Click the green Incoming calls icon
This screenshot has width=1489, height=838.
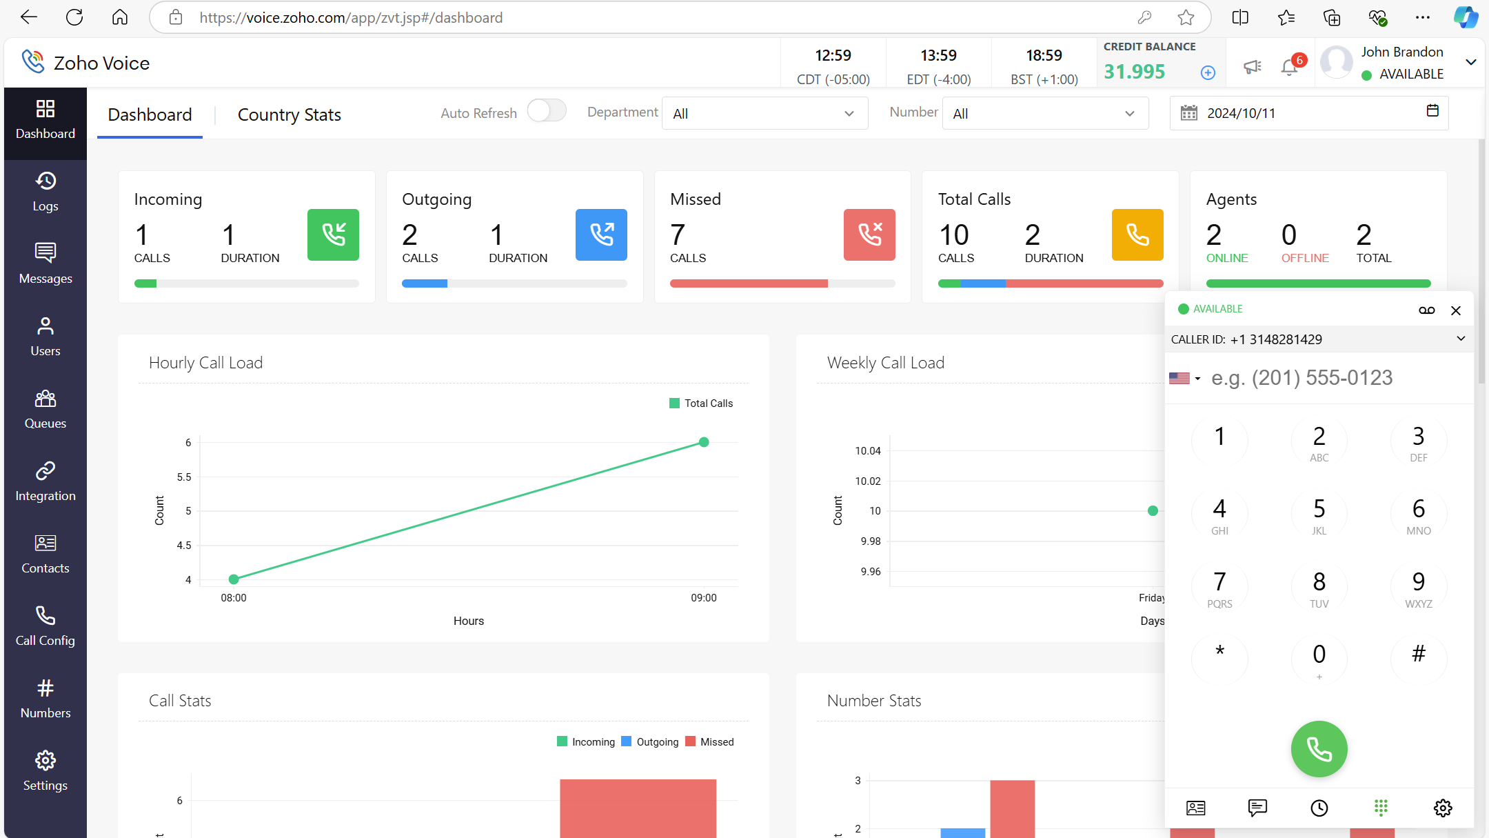[x=333, y=235]
